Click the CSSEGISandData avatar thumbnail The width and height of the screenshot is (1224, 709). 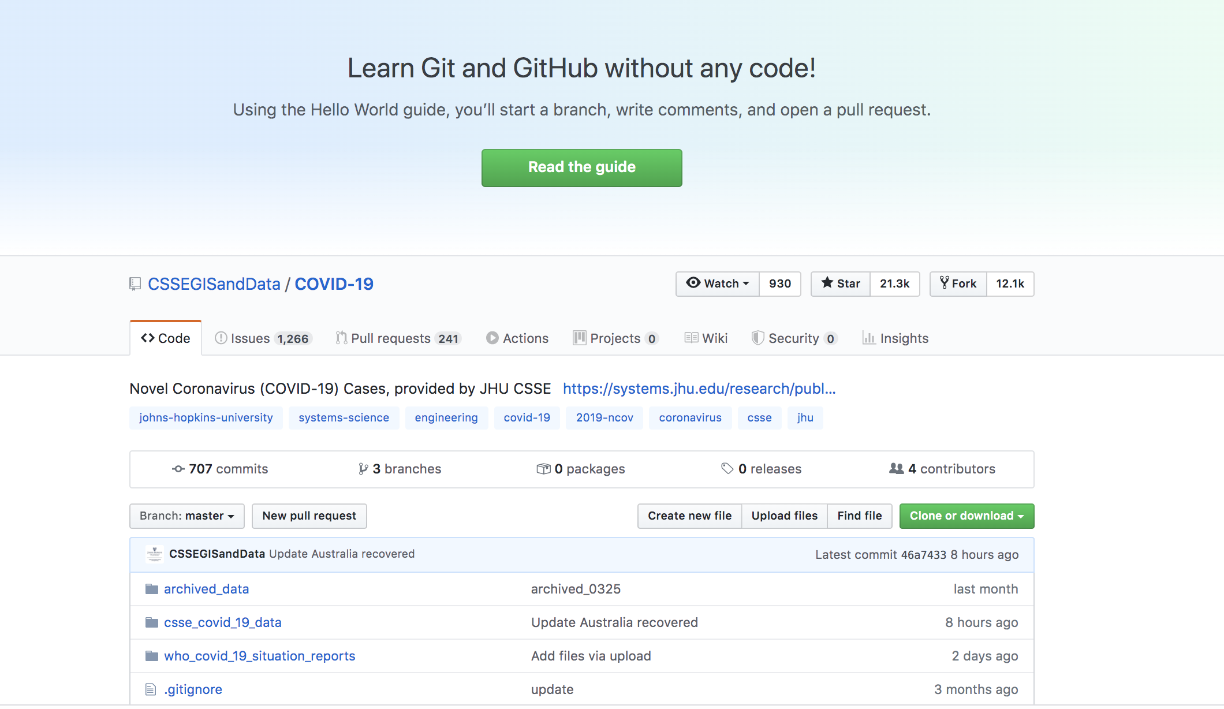[x=154, y=554]
